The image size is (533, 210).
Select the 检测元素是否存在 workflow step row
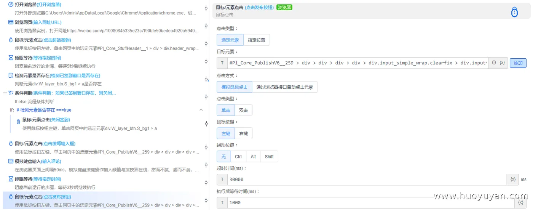(103, 80)
